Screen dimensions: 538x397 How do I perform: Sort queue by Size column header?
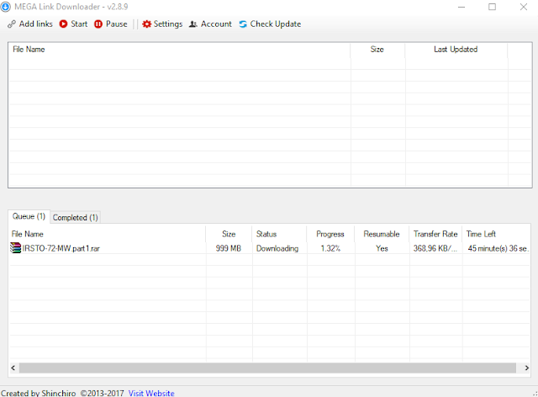[229, 234]
